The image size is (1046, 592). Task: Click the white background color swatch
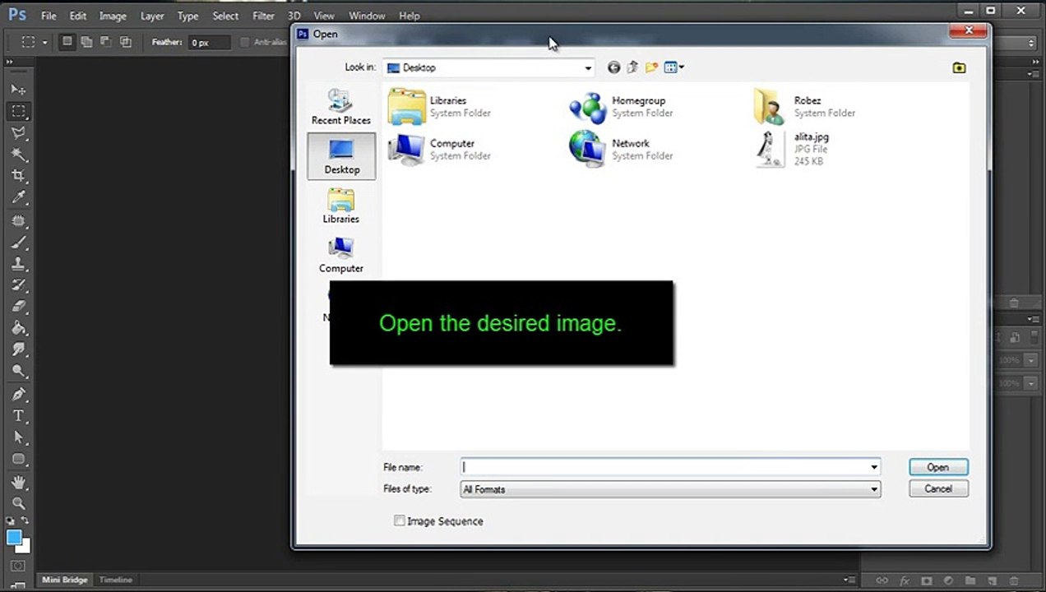tap(25, 547)
